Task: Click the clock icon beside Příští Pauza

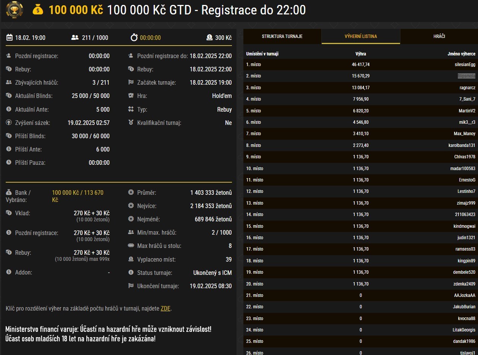Action: click(9, 163)
